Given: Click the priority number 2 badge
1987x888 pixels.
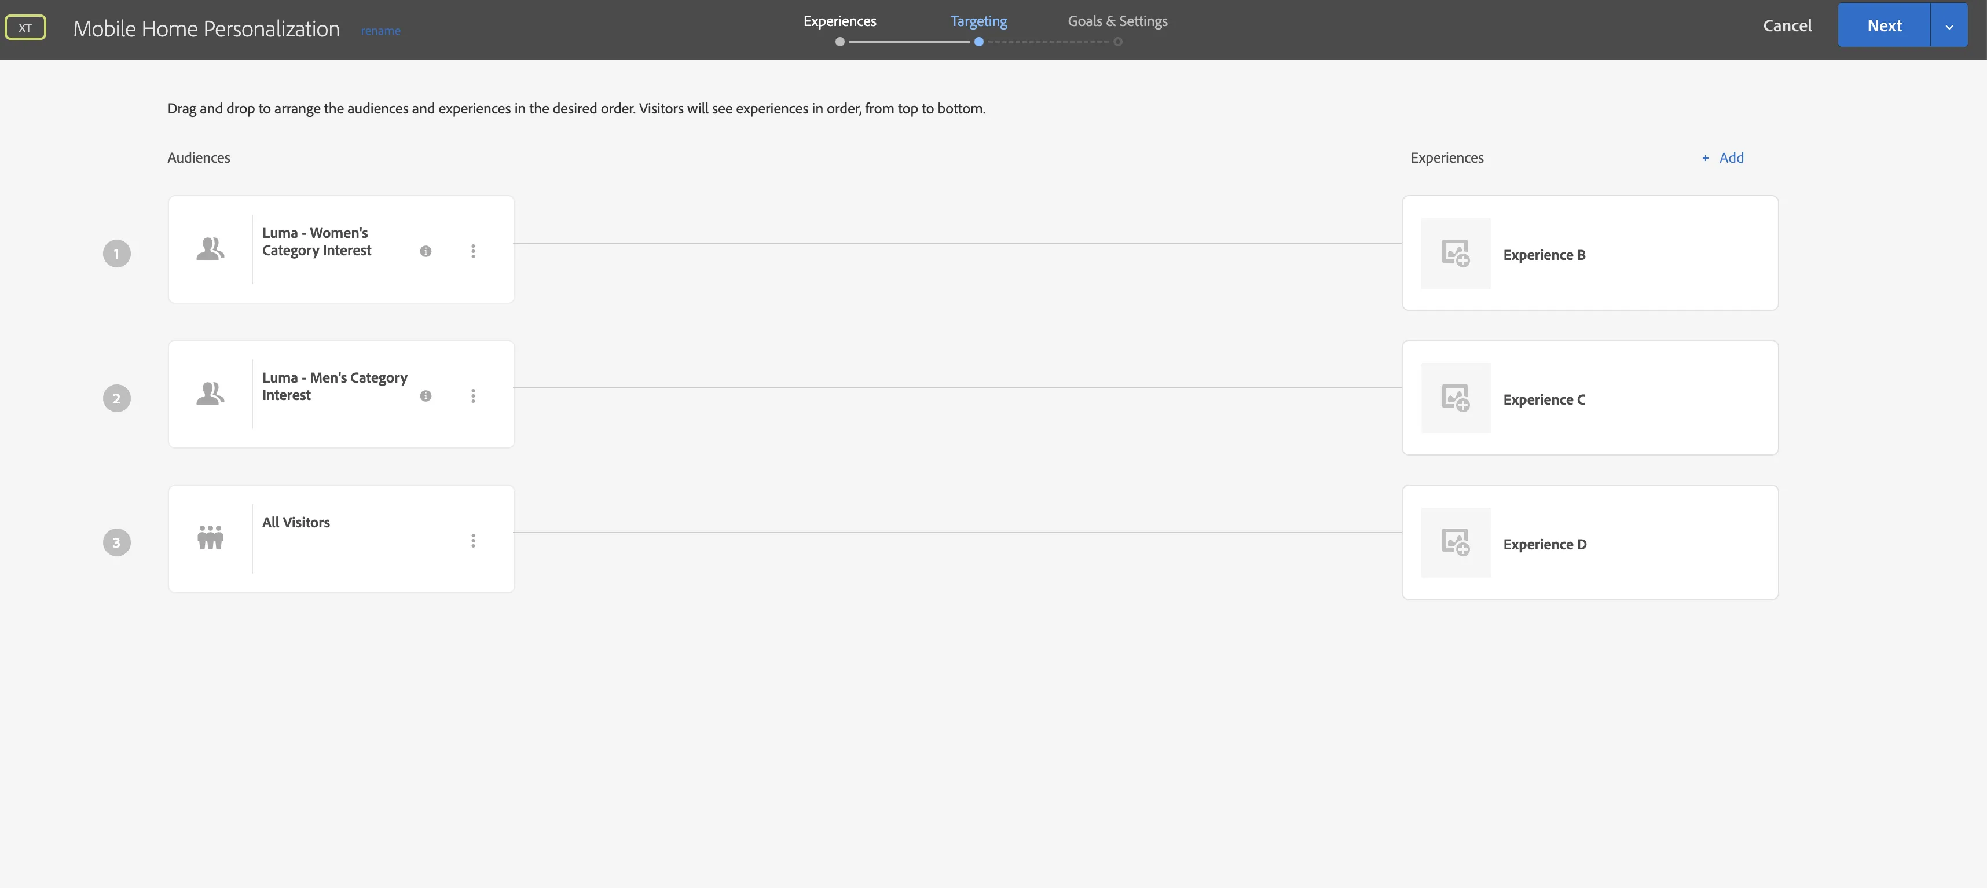Looking at the screenshot, I should [116, 398].
